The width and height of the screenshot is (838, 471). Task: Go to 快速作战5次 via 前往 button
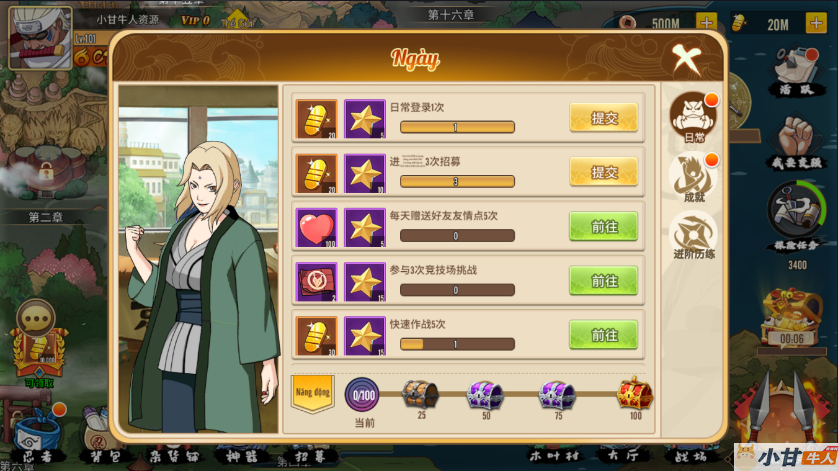604,335
